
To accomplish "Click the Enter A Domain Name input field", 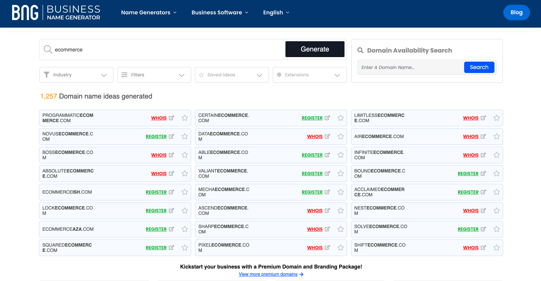I will [410, 67].
